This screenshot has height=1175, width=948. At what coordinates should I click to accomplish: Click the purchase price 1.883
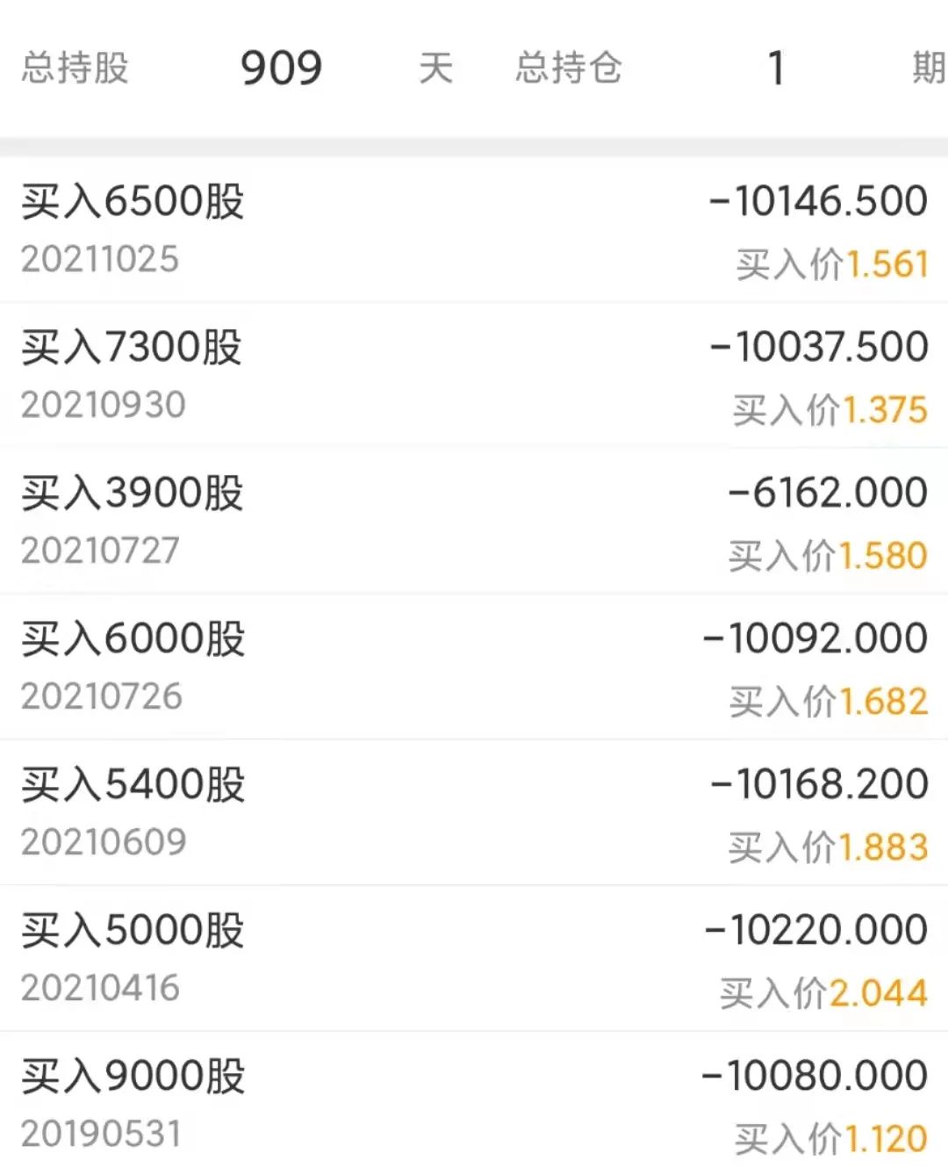point(884,847)
